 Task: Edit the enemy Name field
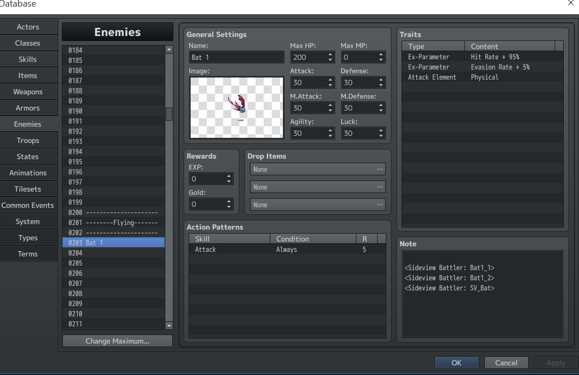click(236, 57)
